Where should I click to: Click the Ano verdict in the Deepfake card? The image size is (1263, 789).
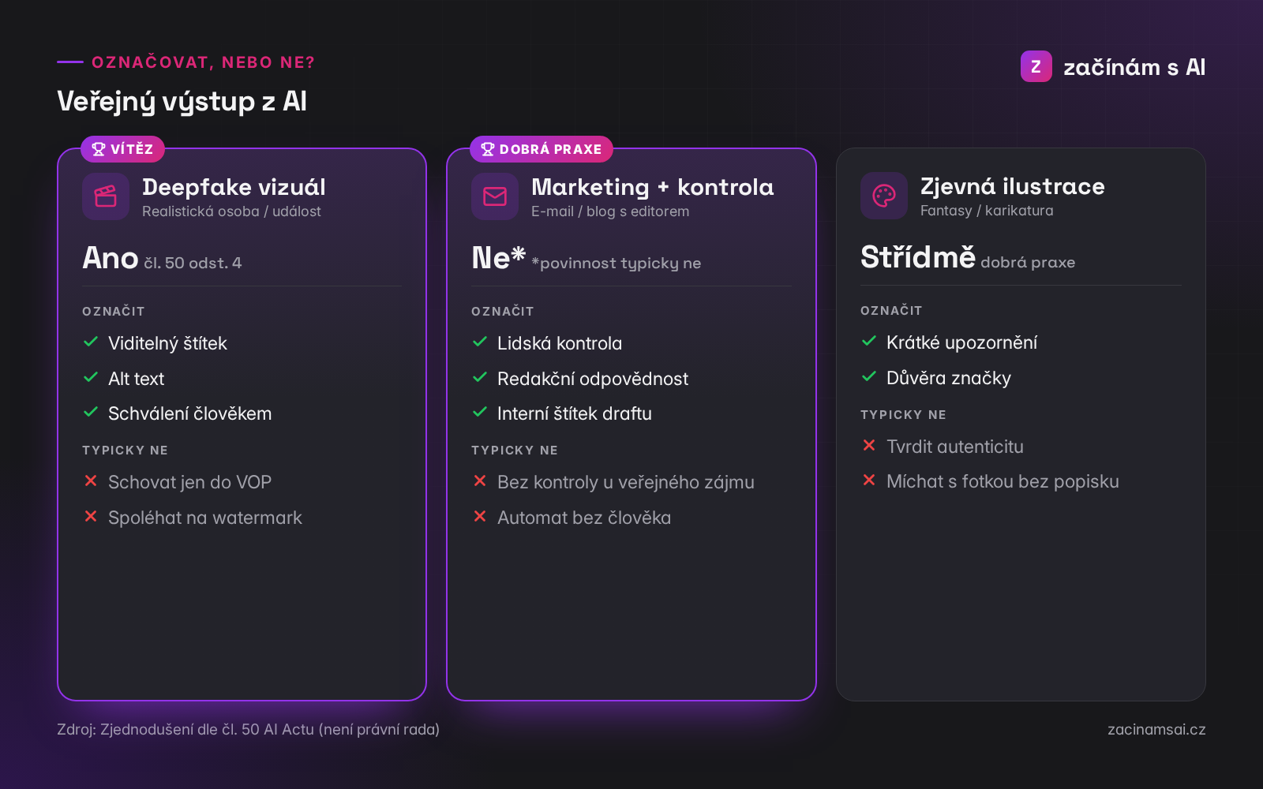point(111,258)
